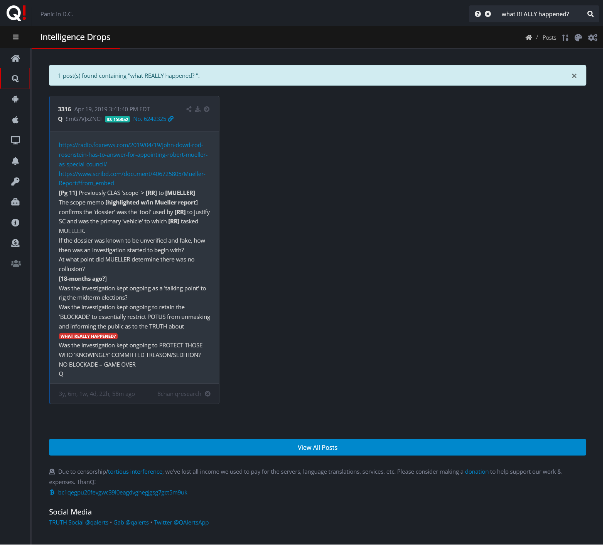
Task: Open the Posts breadcrumb link
Action: (x=549, y=37)
